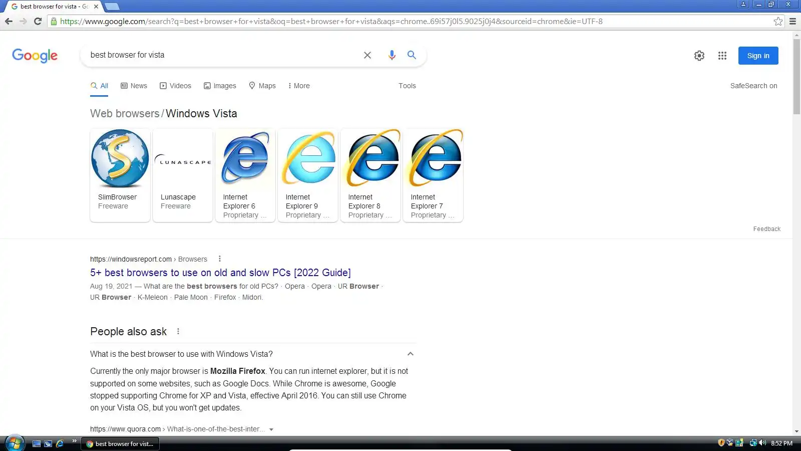Open the search Tools options
The width and height of the screenshot is (801, 451).
click(407, 86)
